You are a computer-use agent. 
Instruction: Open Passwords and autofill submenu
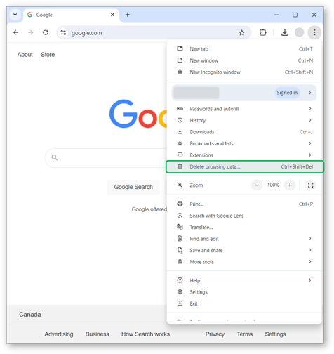tap(244, 109)
